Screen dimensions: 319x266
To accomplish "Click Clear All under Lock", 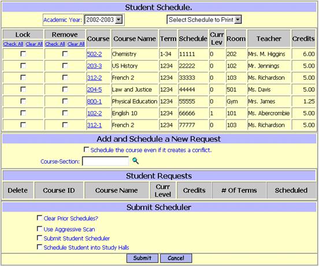I will 34,44.
